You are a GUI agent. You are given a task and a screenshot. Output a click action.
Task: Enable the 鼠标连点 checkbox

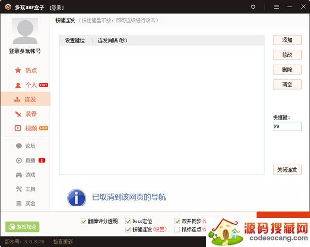[177, 229]
